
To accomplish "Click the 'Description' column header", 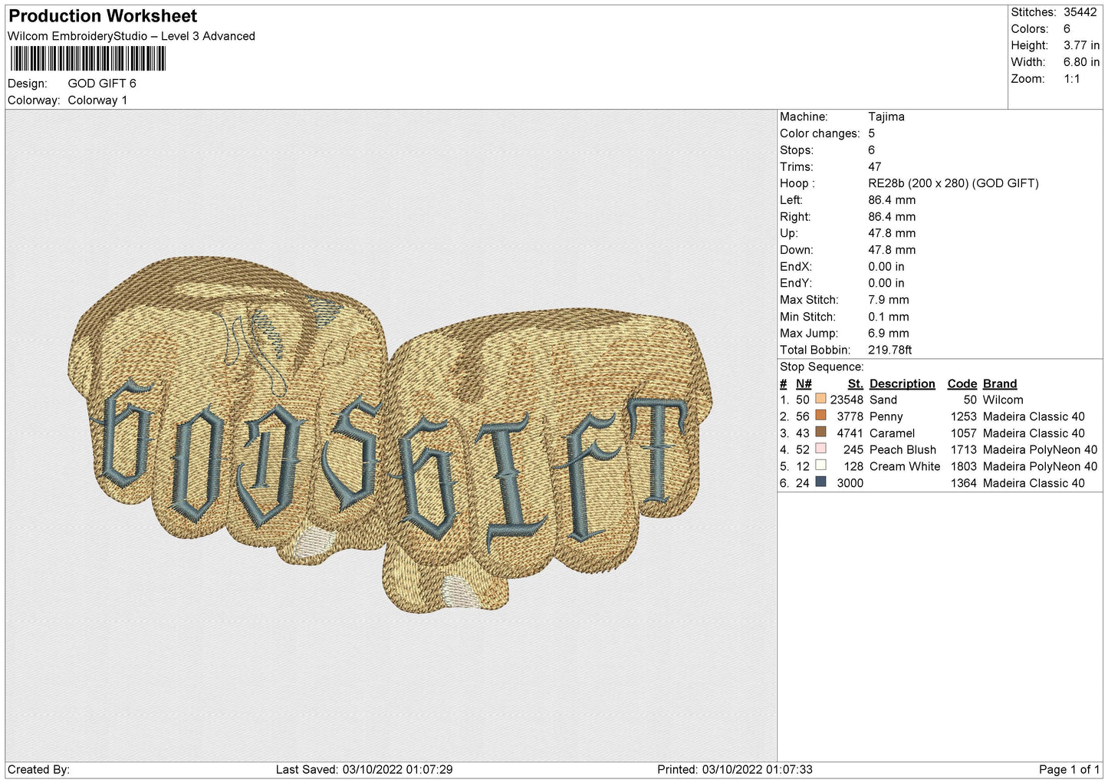I will click(903, 383).
